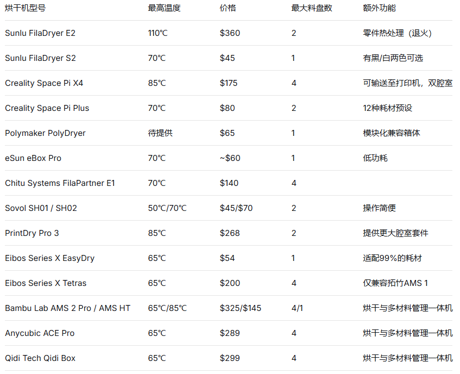Select Eibos Series X EasyDry cell
This screenshot has width=460, height=374.
pyautogui.click(x=50, y=258)
